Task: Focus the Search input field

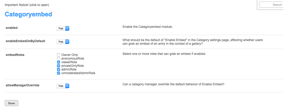Action: click(270, 5)
